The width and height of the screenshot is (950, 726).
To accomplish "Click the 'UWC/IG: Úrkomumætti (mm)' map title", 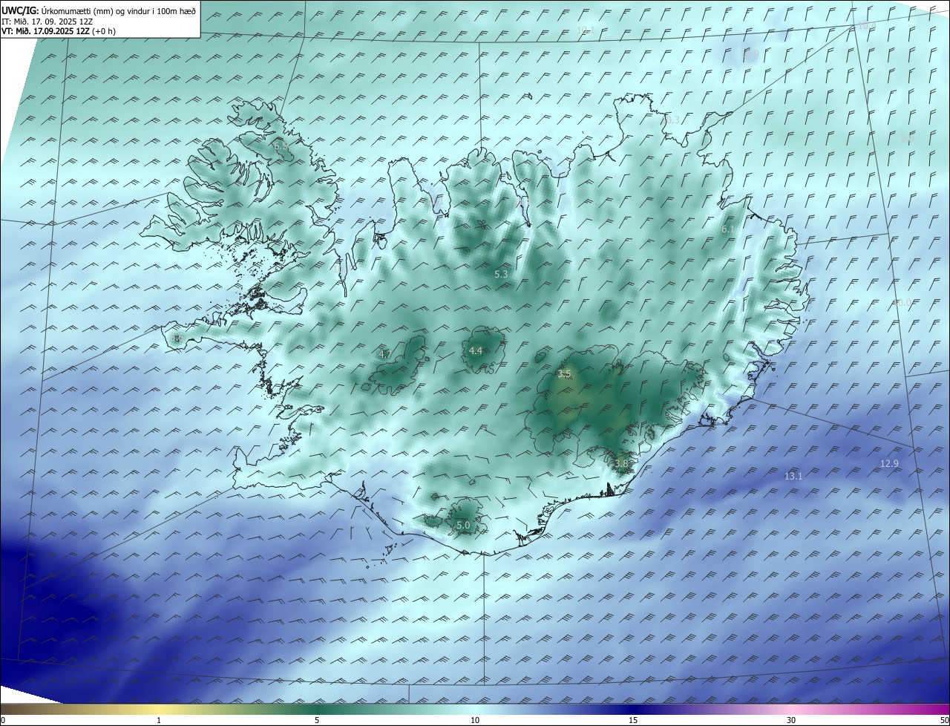I will [x=98, y=10].
